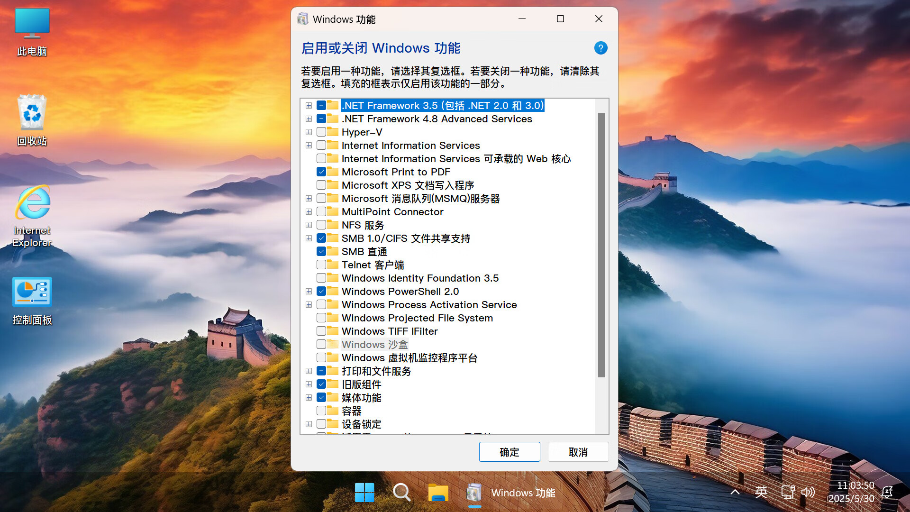Click the volume speaker icon in the system tray
The height and width of the screenshot is (512, 910).
click(808, 492)
